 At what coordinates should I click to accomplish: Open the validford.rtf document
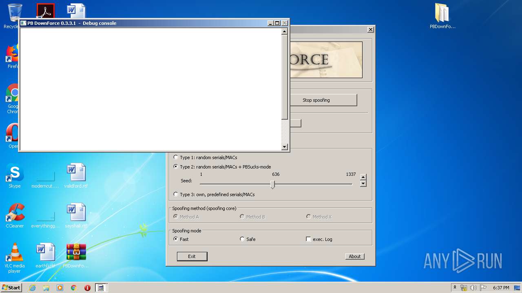(x=76, y=176)
